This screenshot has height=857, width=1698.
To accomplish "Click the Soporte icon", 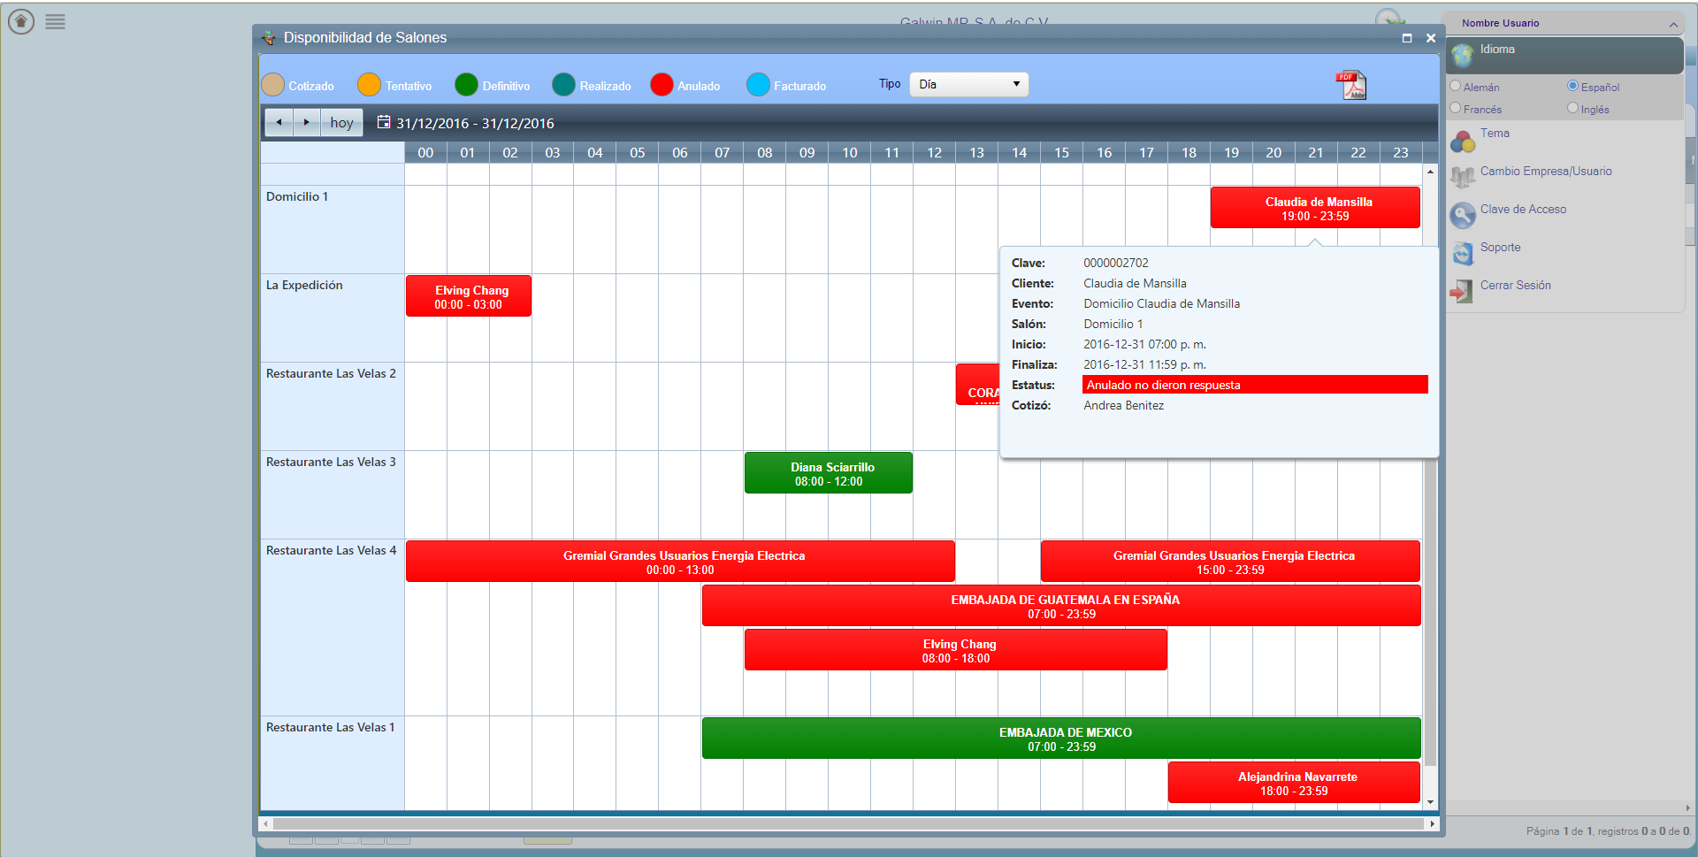I will click(1463, 253).
